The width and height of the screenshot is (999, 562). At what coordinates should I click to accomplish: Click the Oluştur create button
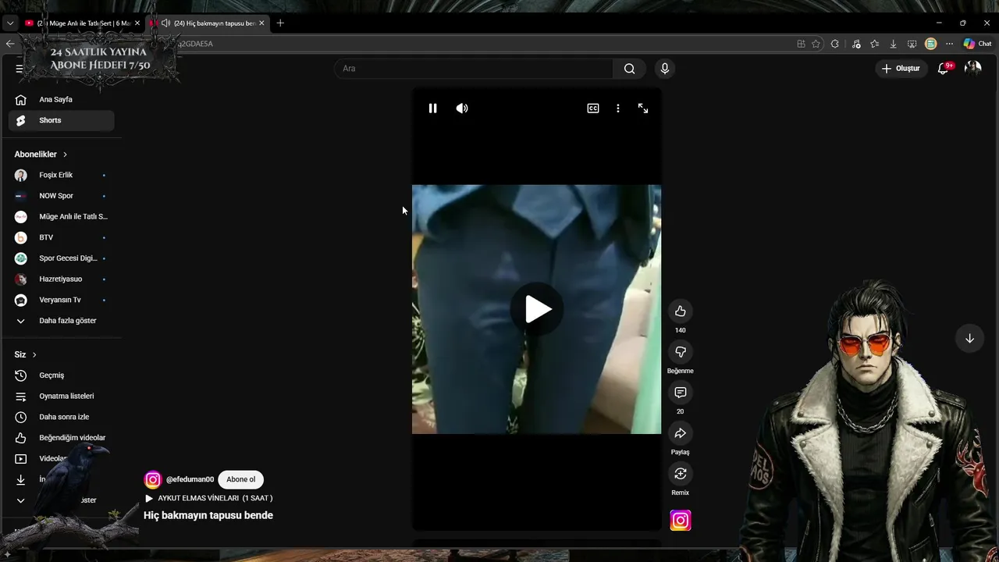[x=901, y=69]
